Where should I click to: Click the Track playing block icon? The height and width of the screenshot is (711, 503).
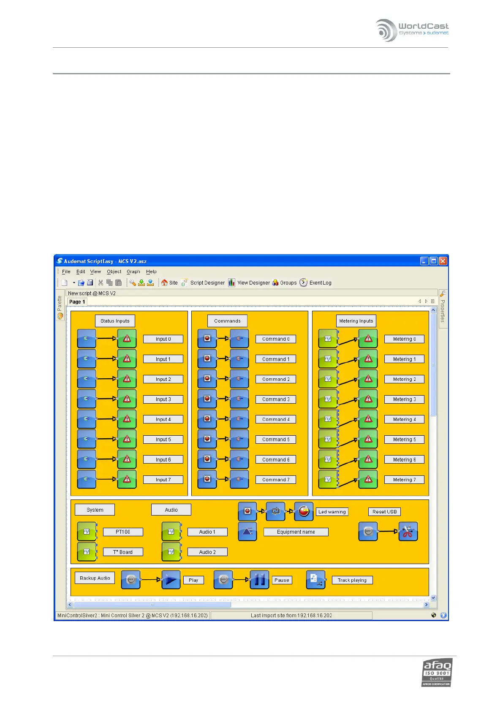[315, 579]
